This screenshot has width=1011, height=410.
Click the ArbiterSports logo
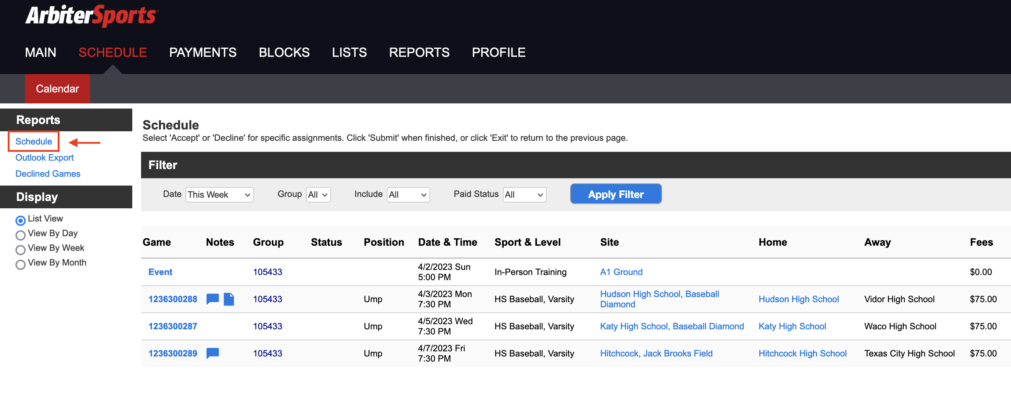[x=91, y=16]
